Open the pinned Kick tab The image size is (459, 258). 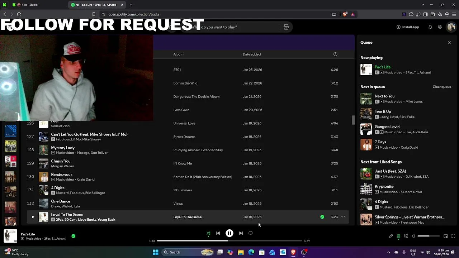tap(5, 5)
